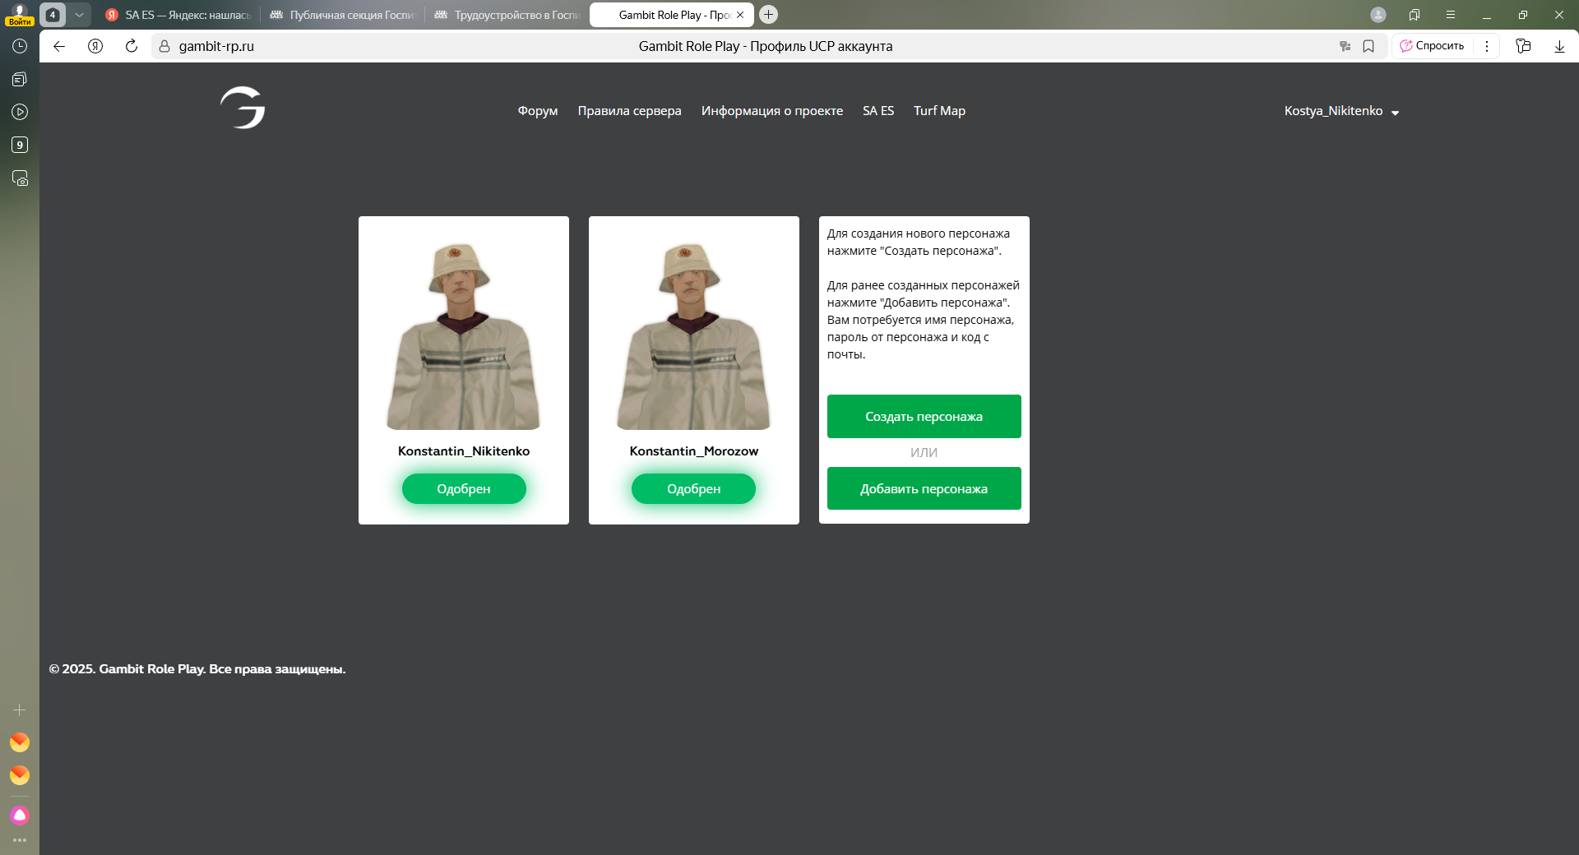Click the page translate icon in address bar

(1345, 46)
